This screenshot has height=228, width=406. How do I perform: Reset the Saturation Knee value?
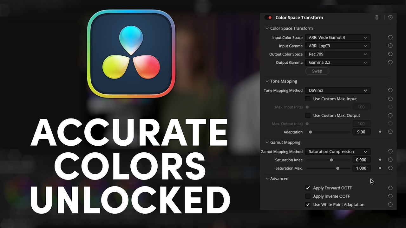click(390, 160)
